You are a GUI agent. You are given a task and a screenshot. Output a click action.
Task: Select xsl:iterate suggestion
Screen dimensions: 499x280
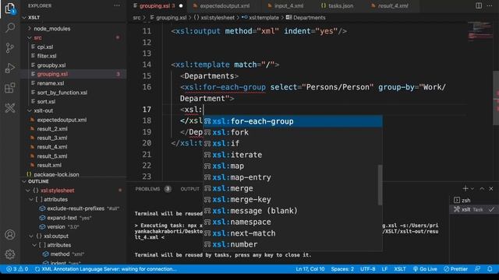point(293,155)
